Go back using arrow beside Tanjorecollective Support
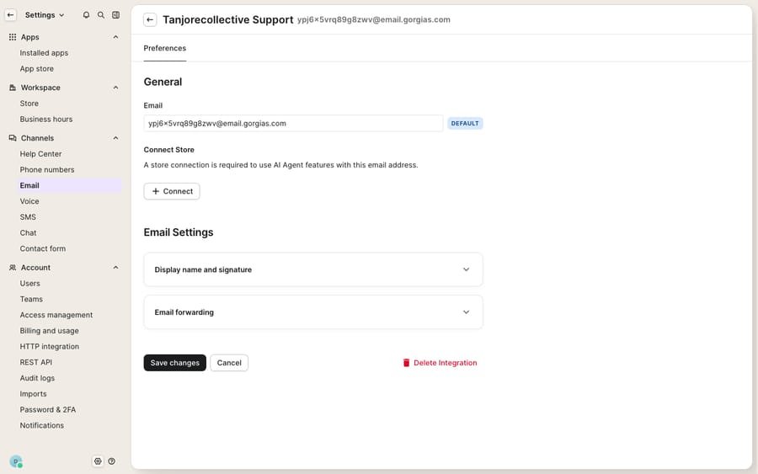 tap(150, 20)
